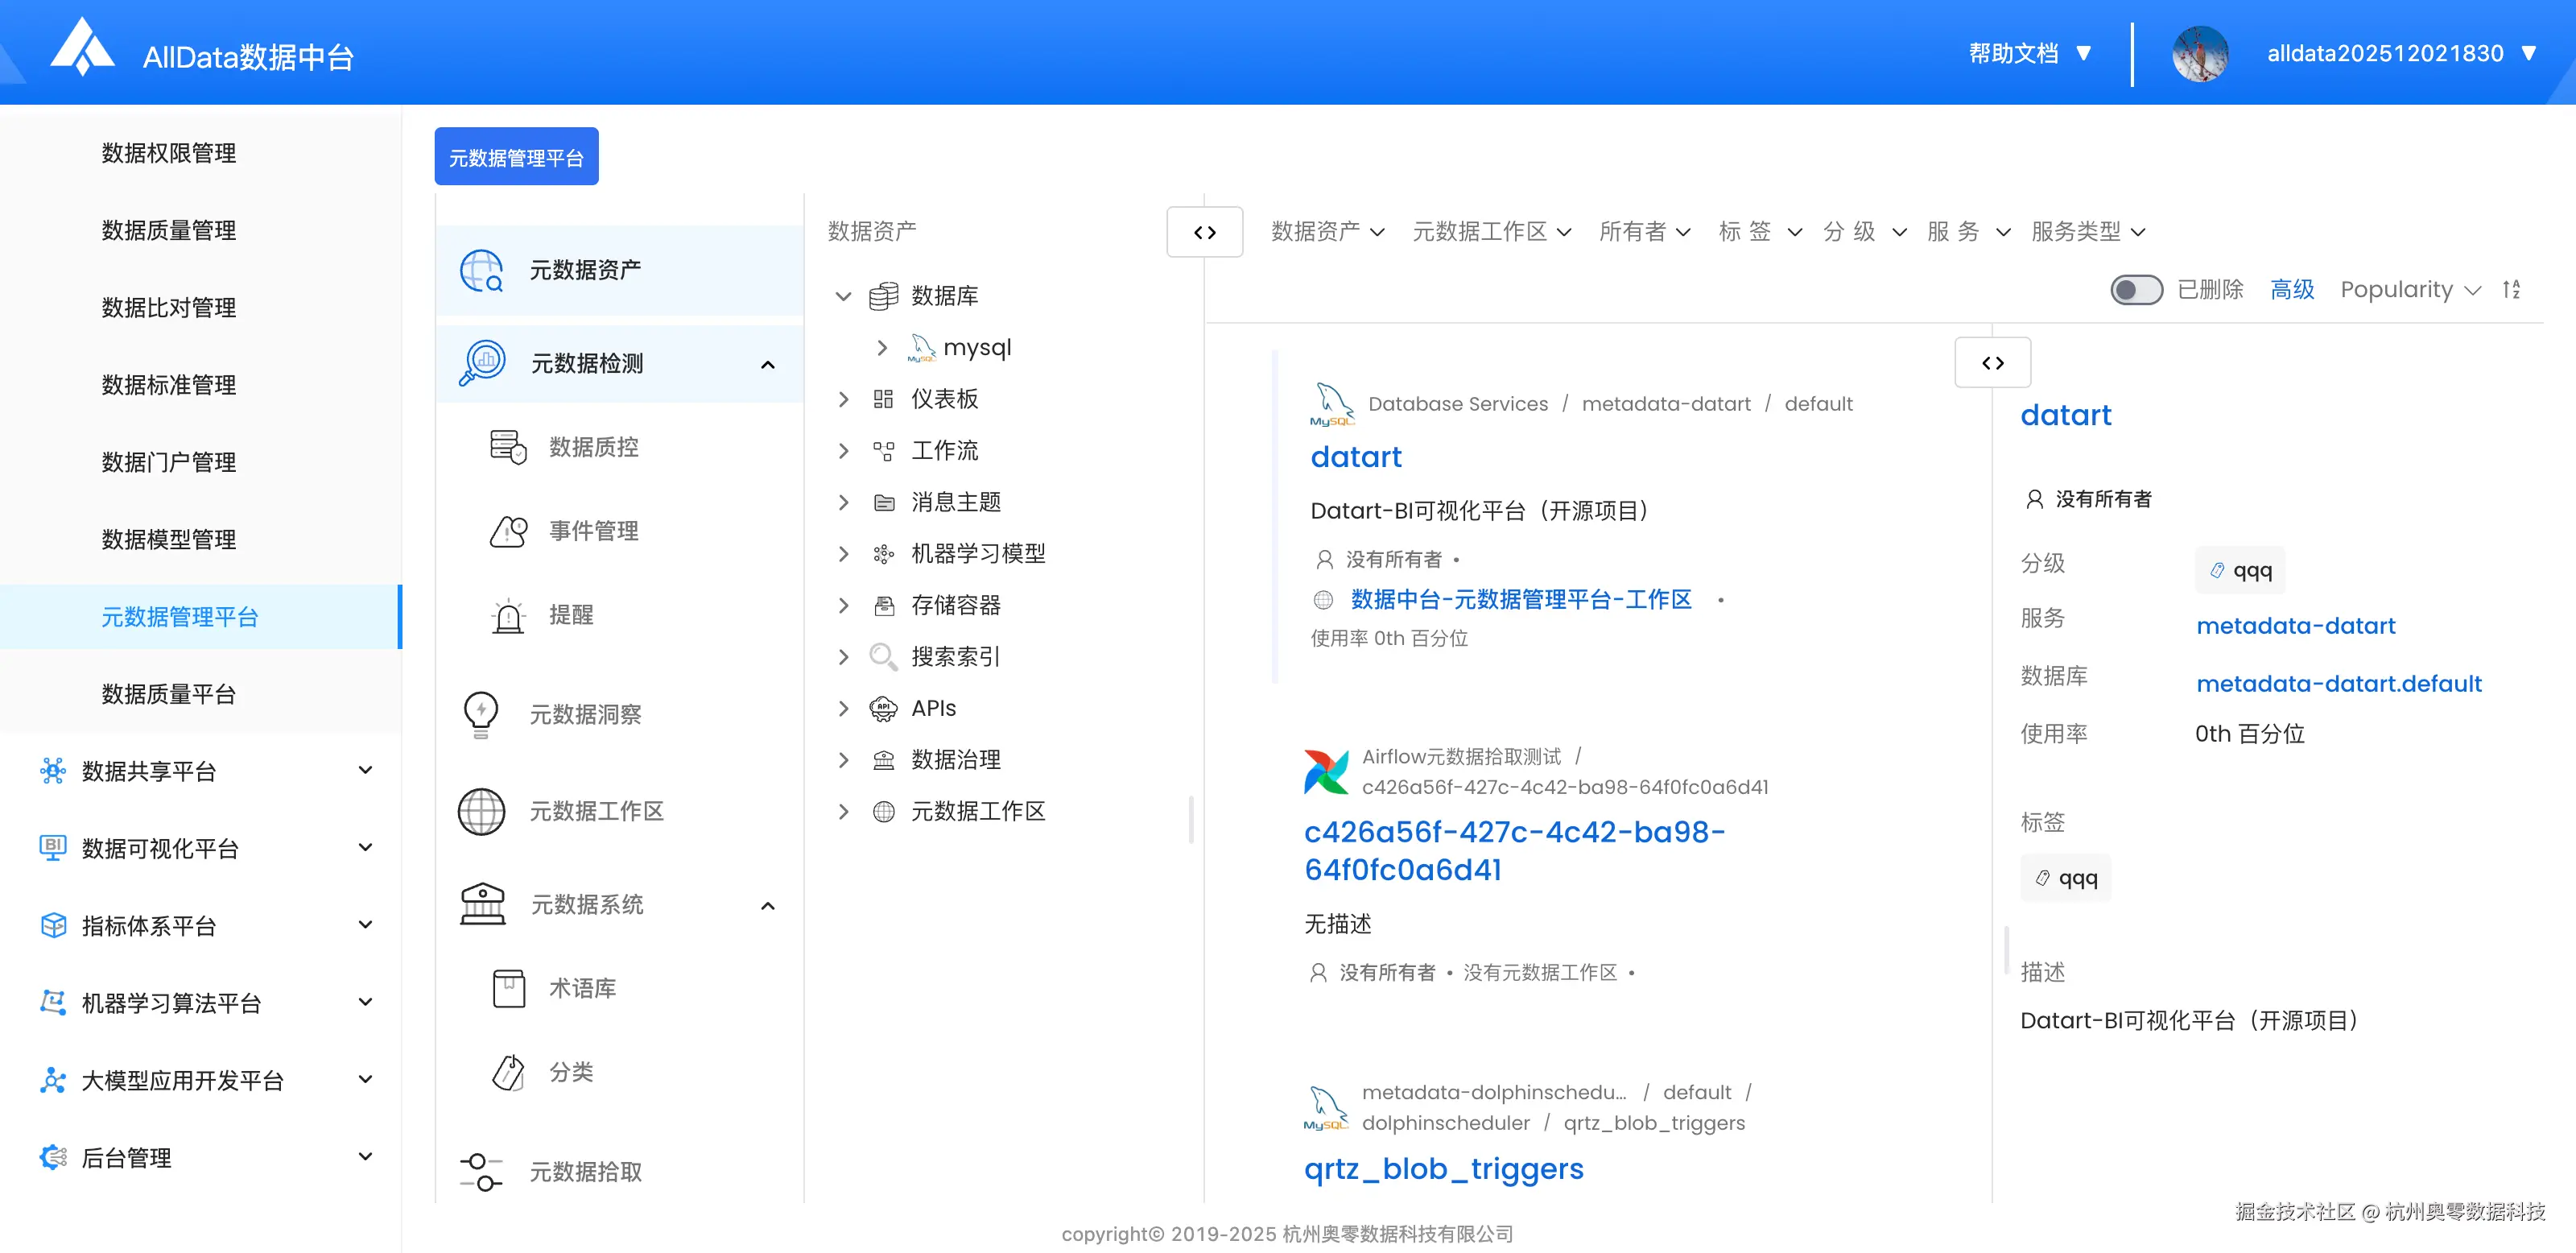Switch to 元数据管理平台 tab

(x=516, y=157)
